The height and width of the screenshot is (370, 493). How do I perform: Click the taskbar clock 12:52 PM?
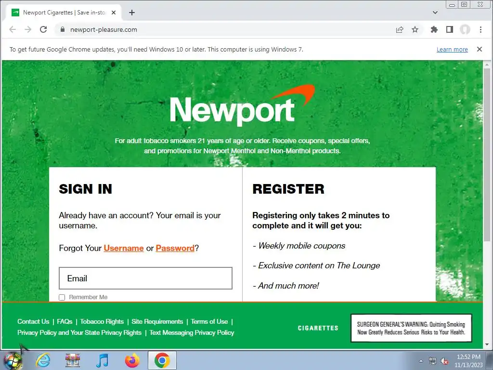[x=468, y=357]
